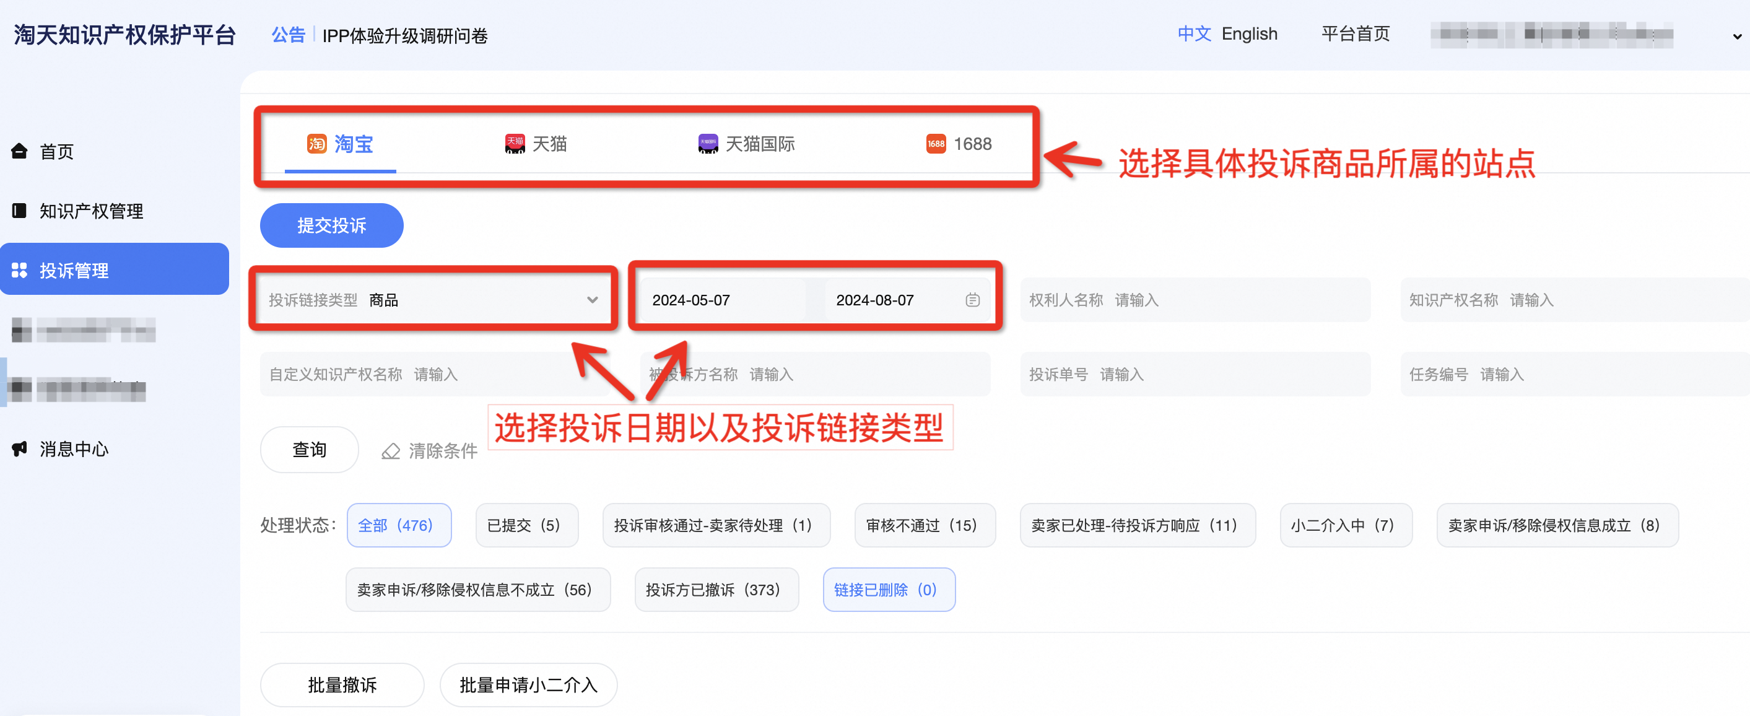Filter by 卖家申诉/移除侵权信息成立 (8)
Viewport: 1750px width, 716px height.
[1557, 525]
